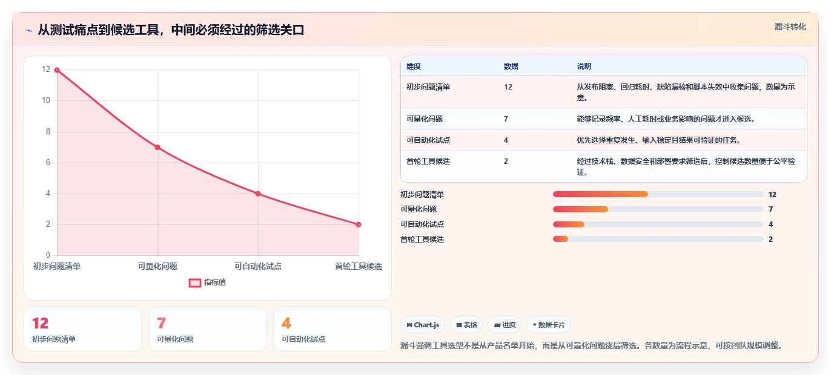Click the 首轮工具候选 cell in the table
831x375 pixels.
coord(428,161)
